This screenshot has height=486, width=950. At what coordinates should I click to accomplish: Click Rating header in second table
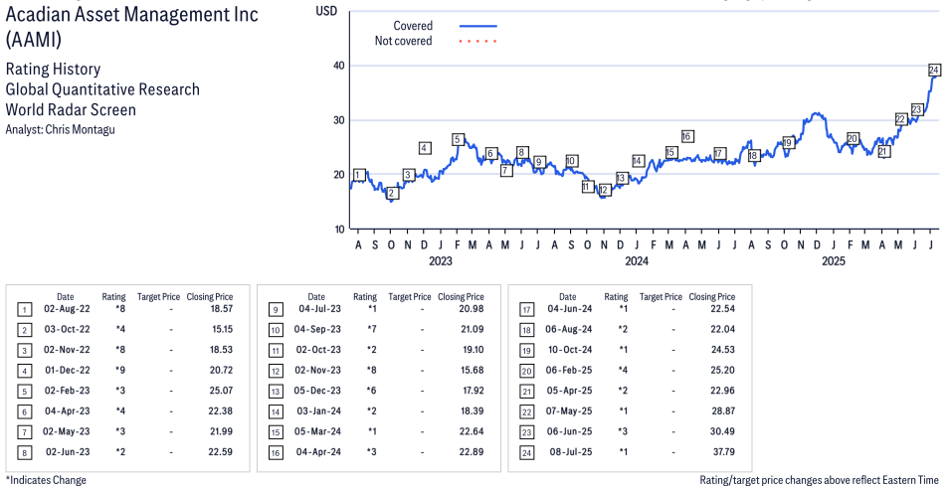pyautogui.click(x=365, y=296)
